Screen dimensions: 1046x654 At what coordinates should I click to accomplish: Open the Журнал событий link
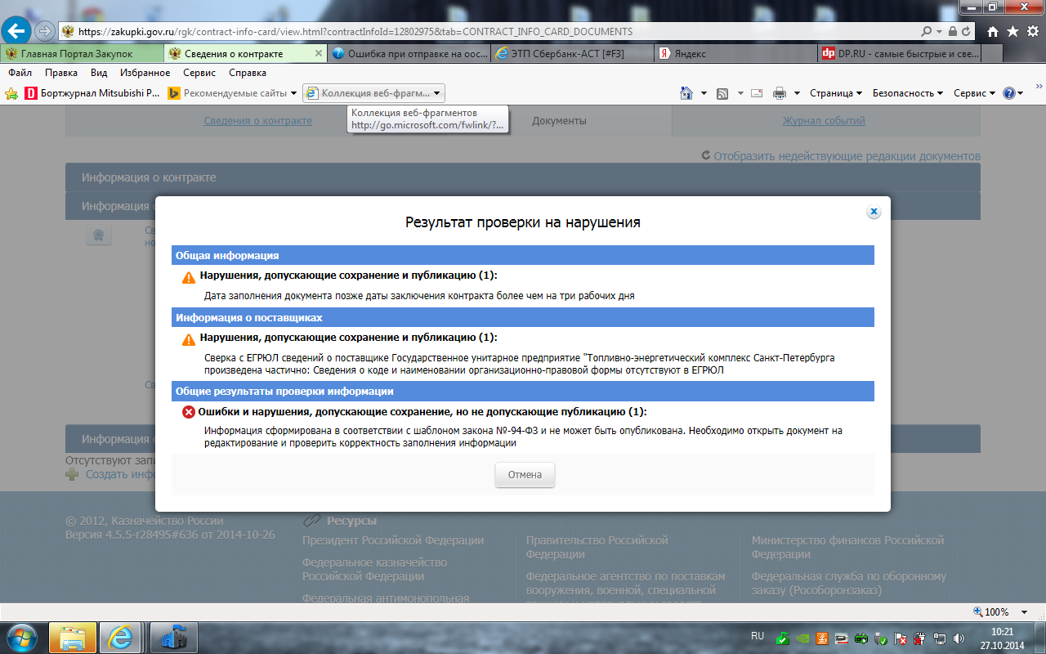coord(824,121)
